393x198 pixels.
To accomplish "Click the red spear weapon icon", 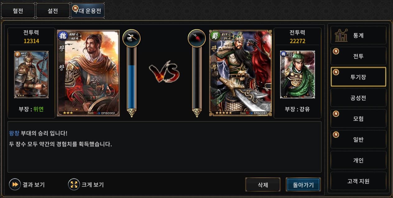I will 197,38.
